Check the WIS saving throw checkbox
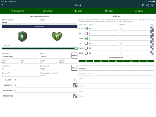This screenshot has height=117, width=156. 86,48
